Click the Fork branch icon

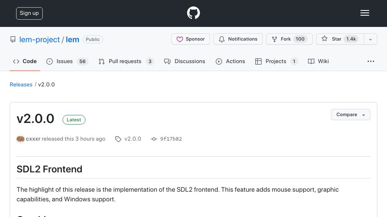click(x=275, y=39)
